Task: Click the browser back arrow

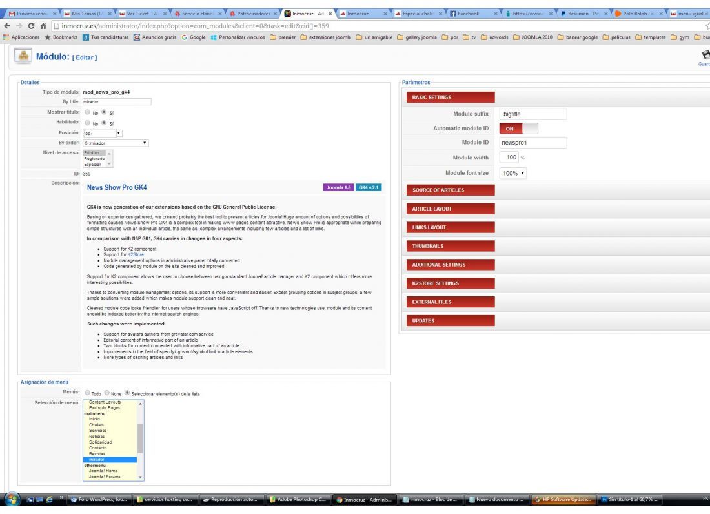Action: (x=7, y=26)
